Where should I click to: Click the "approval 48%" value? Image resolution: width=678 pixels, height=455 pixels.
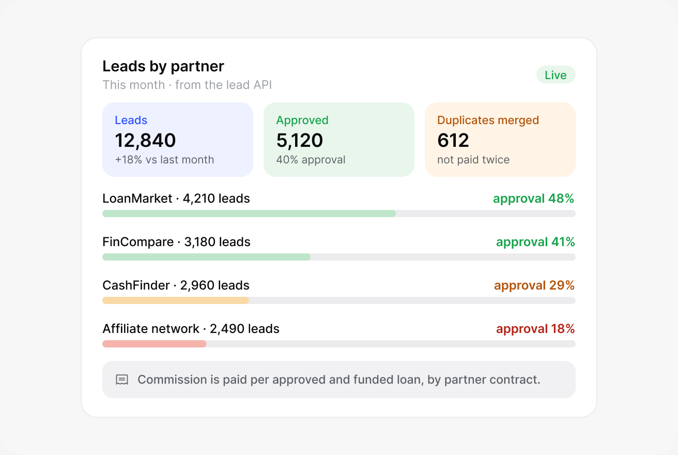[x=534, y=199]
